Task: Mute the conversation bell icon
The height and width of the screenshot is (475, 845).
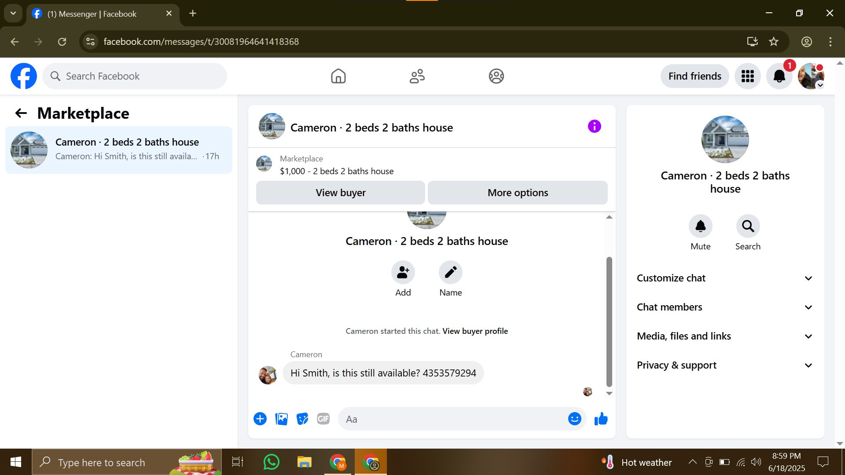Action: pyautogui.click(x=701, y=226)
